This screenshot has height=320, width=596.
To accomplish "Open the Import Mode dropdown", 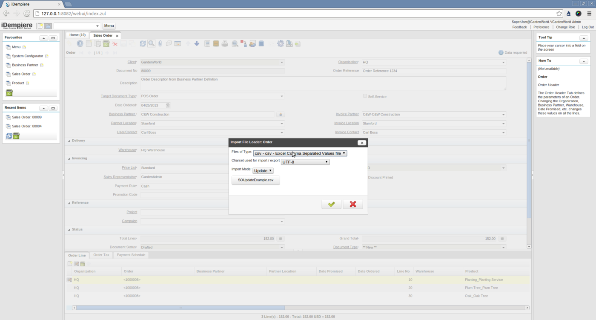I will click(x=263, y=171).
